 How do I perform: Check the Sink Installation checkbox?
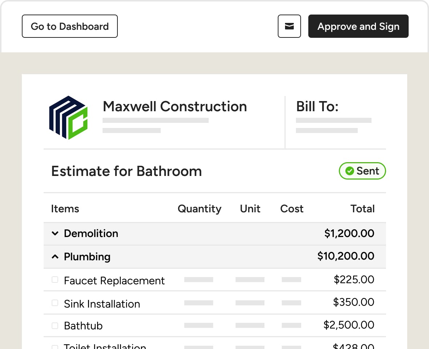click(55, 303)
